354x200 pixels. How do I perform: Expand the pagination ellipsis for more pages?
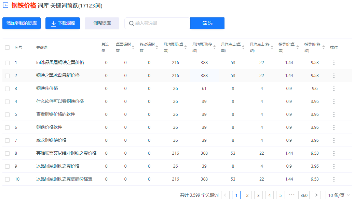(291, 195)
